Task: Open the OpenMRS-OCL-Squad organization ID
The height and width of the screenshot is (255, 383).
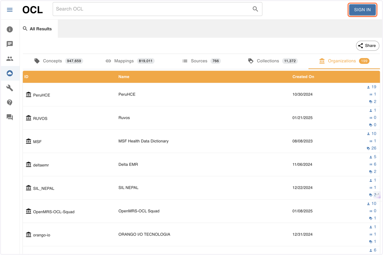Action: (54, 212)
